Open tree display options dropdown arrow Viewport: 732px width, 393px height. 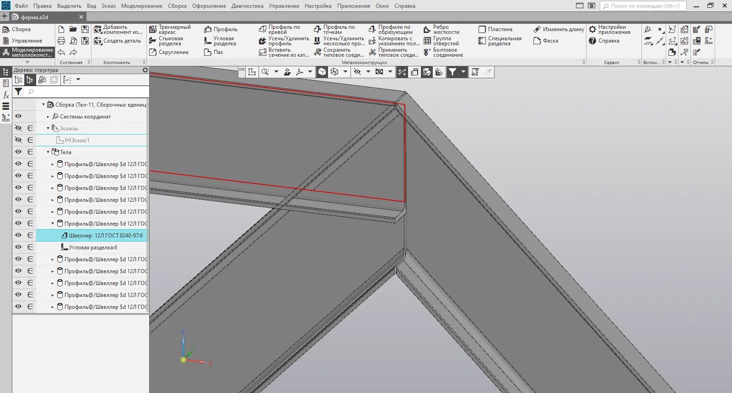[x=78, y=80]
